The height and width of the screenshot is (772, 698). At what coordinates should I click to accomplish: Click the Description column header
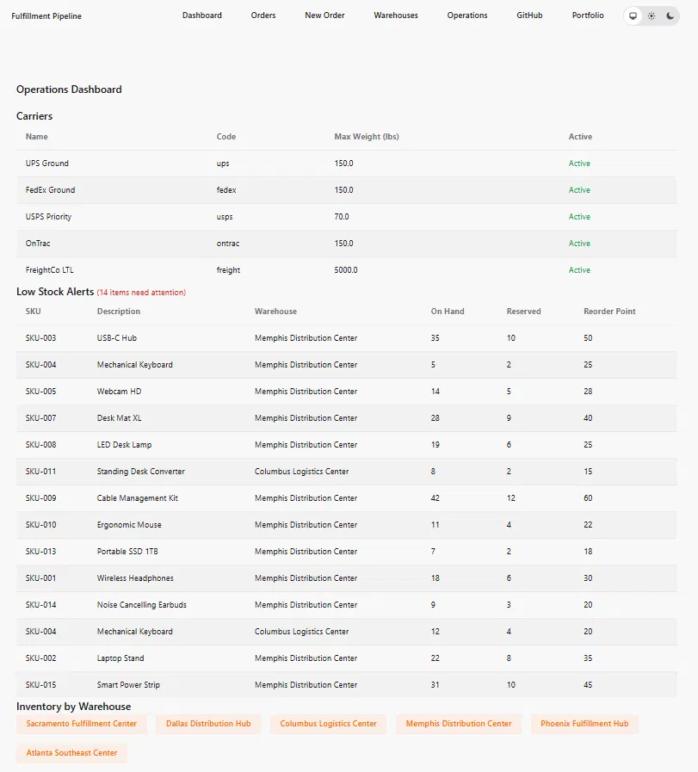(x=118, y=312)
